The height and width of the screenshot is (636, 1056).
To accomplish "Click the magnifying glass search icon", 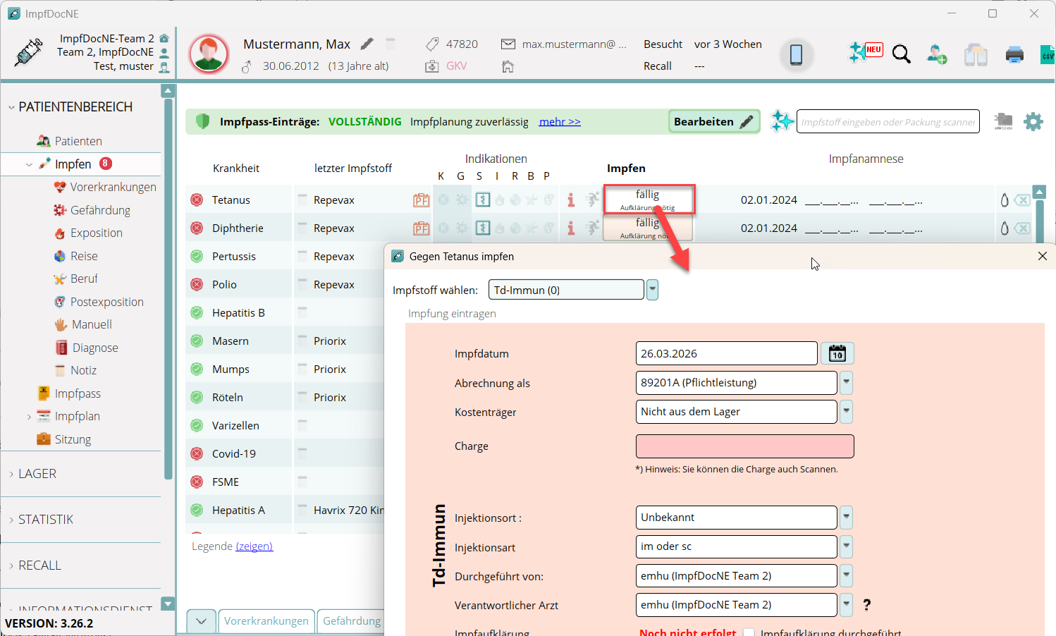I will coord(901,54).
